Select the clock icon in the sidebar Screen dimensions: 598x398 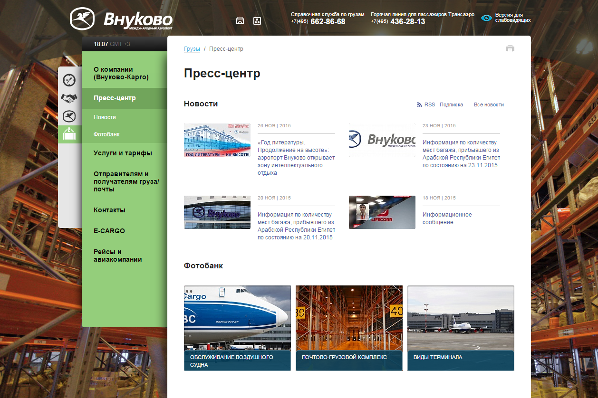(x=69, y=80)
